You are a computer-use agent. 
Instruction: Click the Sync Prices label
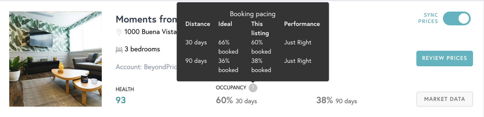tap(428, 18)
